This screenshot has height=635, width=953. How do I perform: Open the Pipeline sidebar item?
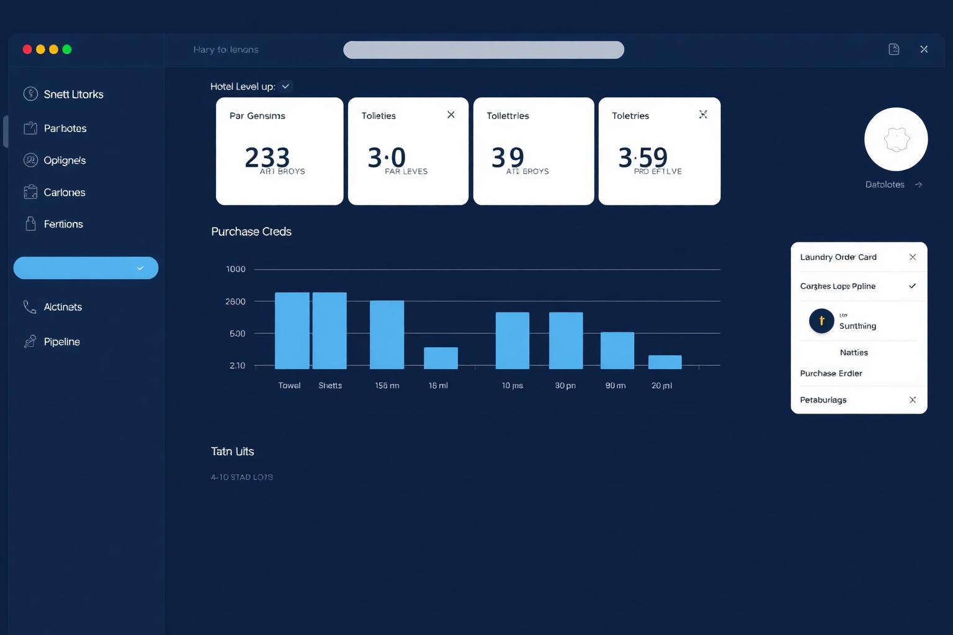click(x=62, y=342)
